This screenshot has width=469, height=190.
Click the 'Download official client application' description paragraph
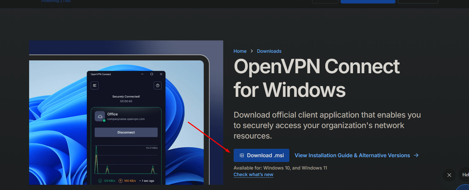(x=327, y=125)
